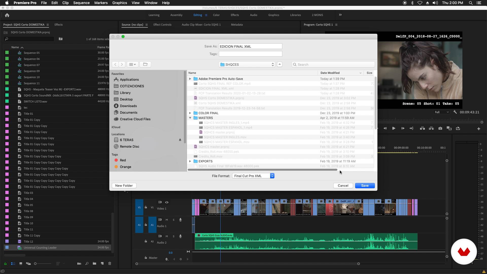This screenshot has height=274, width=487.
Task: Click create bin from search icon
Action: point(61,39)
